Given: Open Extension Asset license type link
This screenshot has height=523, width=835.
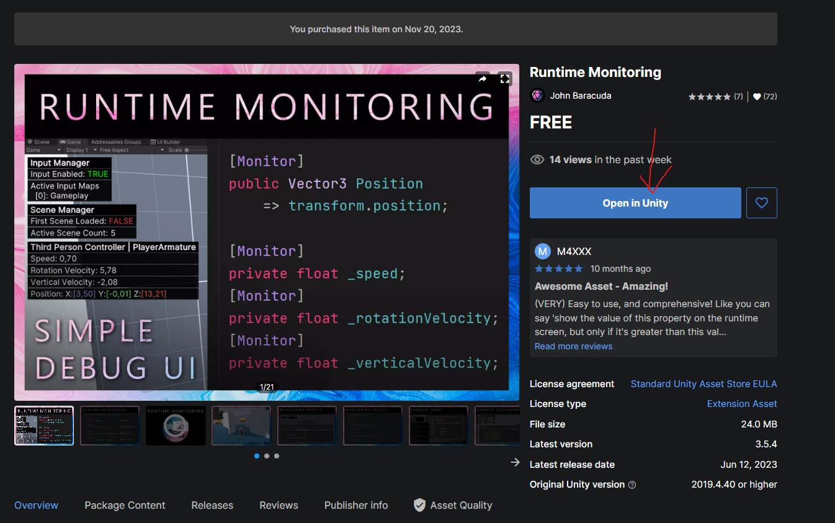Looking at the screenshot, I should click(742, 404).
